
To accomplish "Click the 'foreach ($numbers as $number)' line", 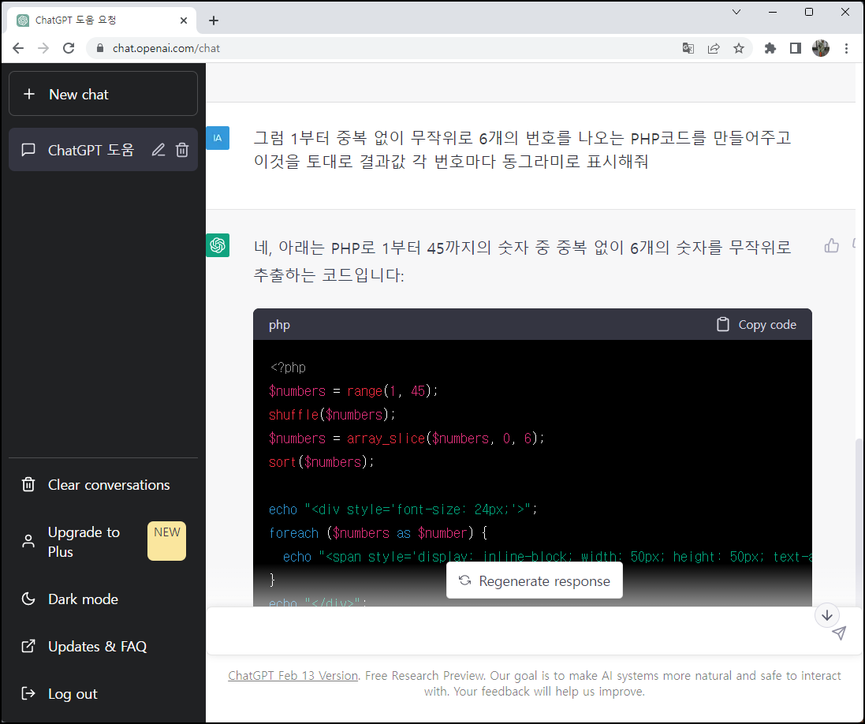I will [x=378, y=533].
